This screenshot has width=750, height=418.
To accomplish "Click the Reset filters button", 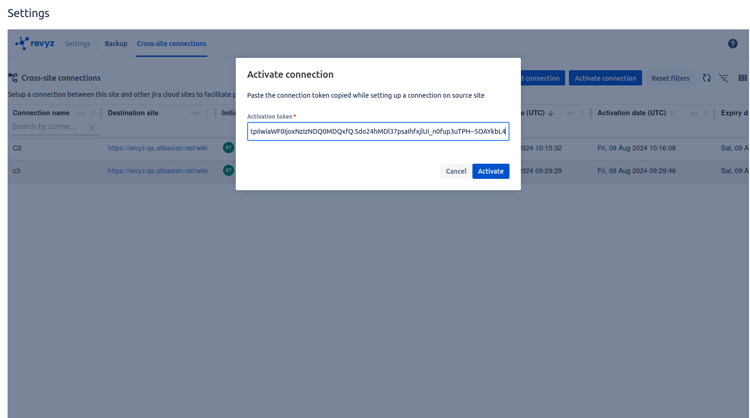I will coord(670,78).
